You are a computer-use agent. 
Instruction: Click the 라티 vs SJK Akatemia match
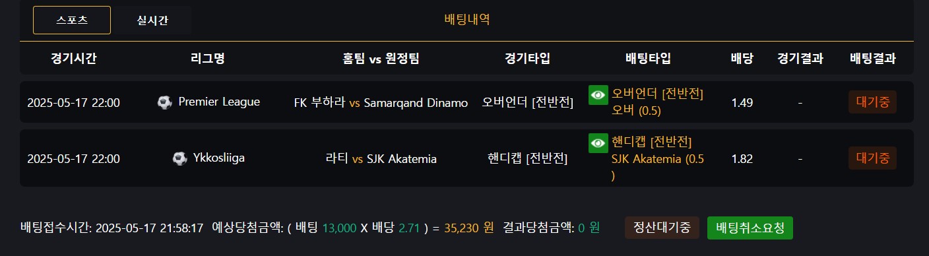tap(381, 158)
